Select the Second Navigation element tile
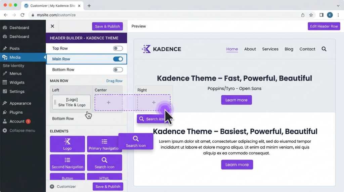 coord(67,163)
